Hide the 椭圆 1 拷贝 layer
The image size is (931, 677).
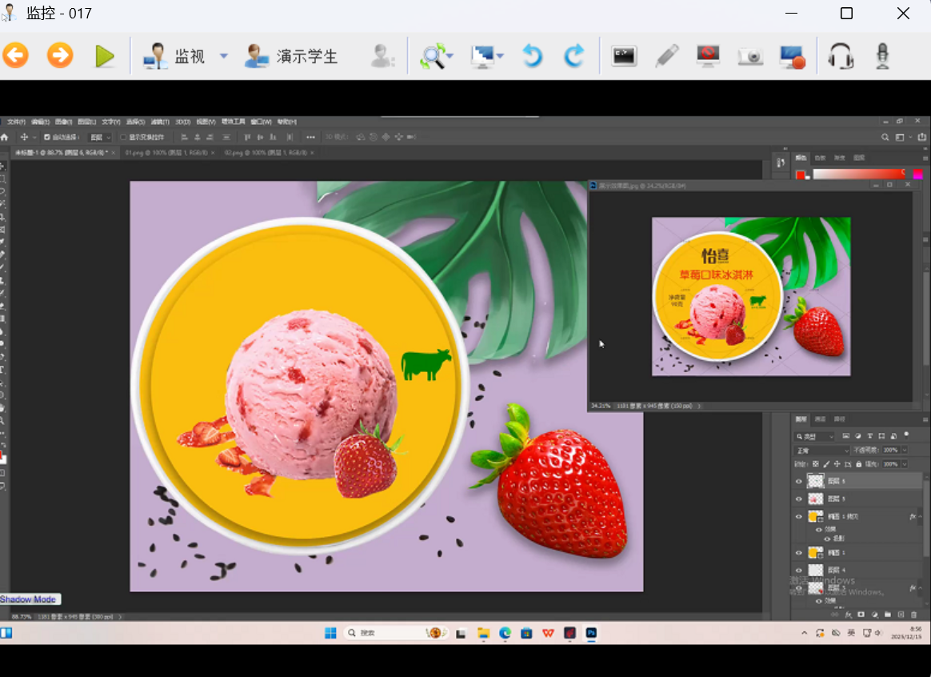pyautogui.click(x=798, y=517)
